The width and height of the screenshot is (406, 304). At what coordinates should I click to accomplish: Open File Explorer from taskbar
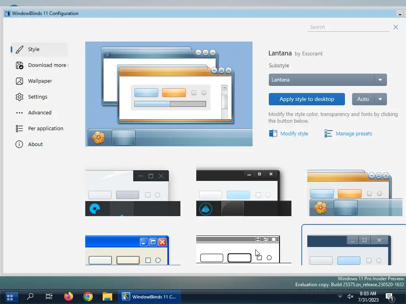click(107, 296)
